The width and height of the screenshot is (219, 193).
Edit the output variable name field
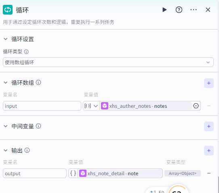point(35,173)
